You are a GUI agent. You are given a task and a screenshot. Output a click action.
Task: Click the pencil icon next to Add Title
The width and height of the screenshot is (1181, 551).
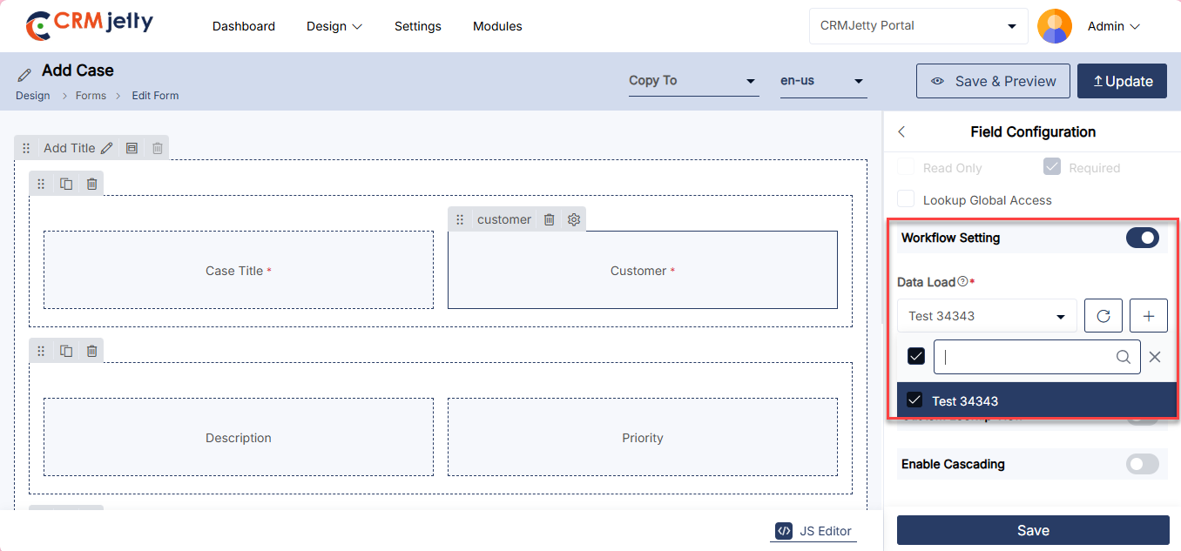pyautogui.click(x=106, y=148)
